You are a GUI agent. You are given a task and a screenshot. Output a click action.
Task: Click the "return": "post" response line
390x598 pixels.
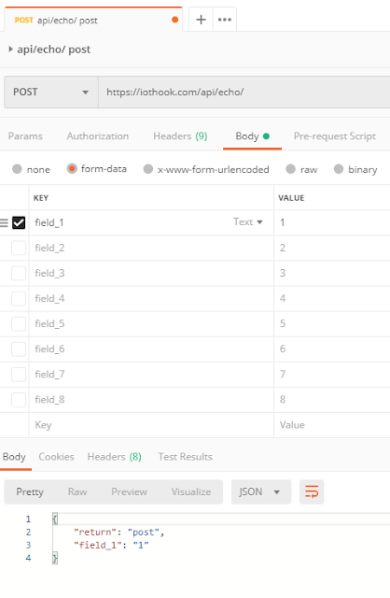tap(118, 532)
